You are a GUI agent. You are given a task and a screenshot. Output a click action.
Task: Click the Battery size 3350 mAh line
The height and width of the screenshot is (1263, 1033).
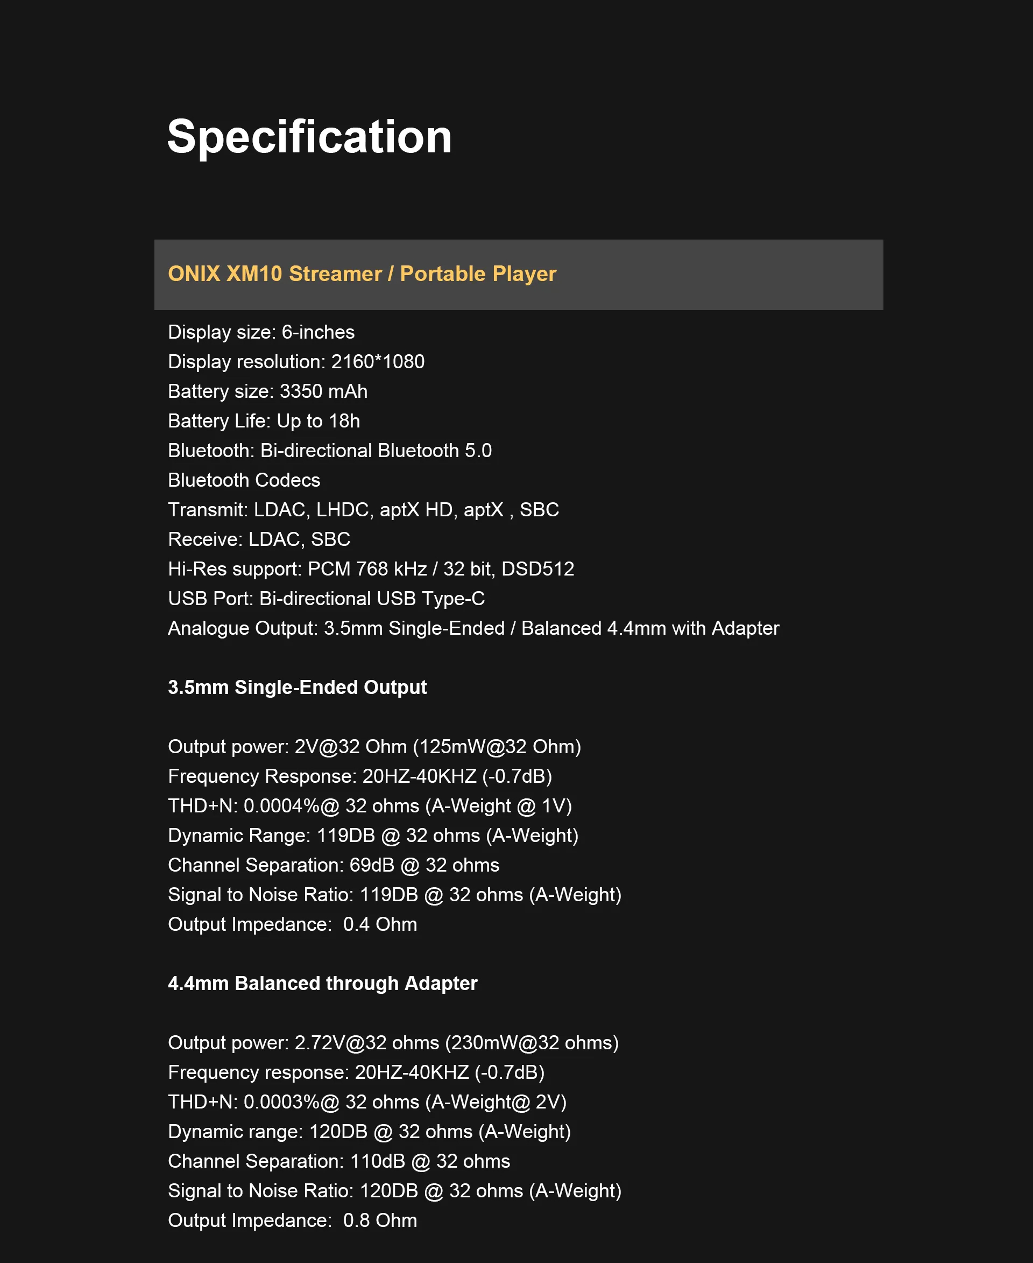click(268, 391)
